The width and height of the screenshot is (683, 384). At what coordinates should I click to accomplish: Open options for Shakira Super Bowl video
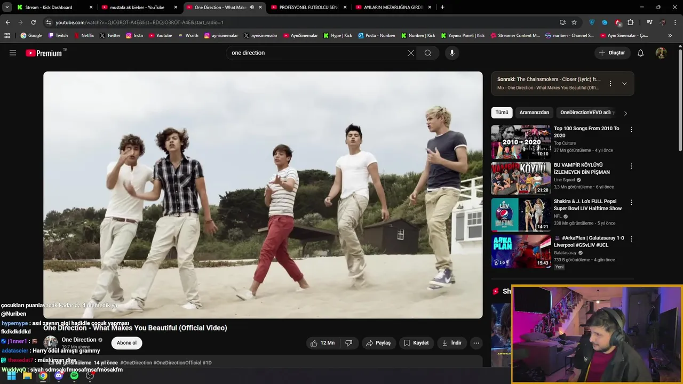click(x=631, y=202)
